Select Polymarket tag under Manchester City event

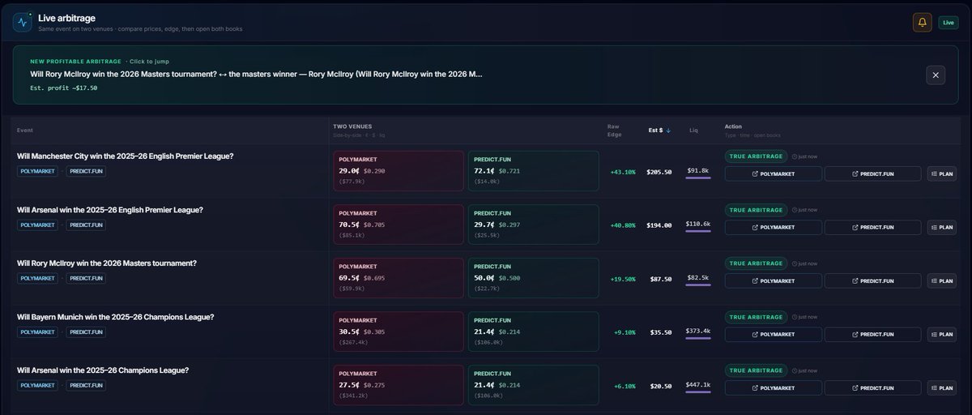37,172
